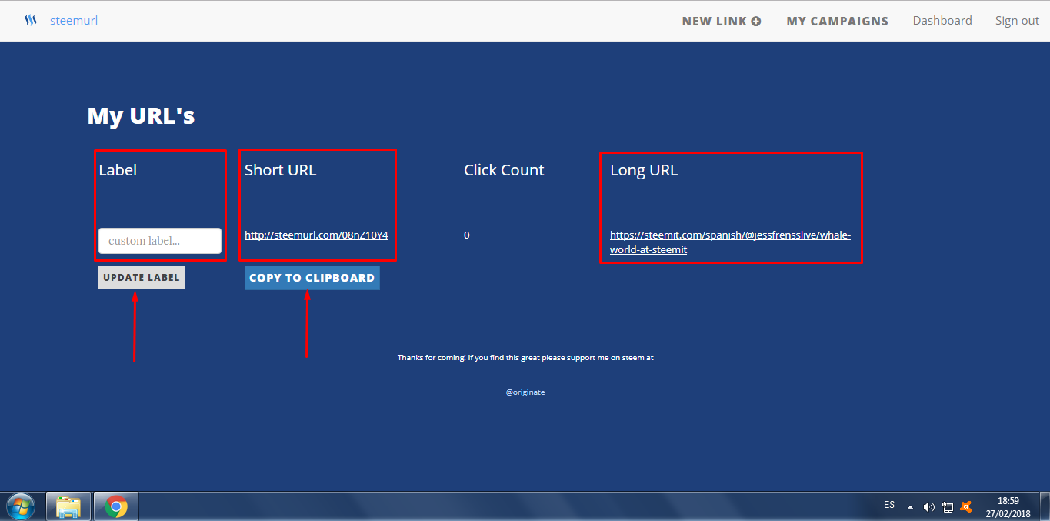The height and width of the screenshot is (521, 1050).
Task: Select the Long URL column header
Action: (x=644, y=170)
